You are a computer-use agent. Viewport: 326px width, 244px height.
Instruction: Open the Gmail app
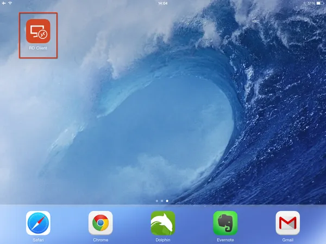point(288,223)
